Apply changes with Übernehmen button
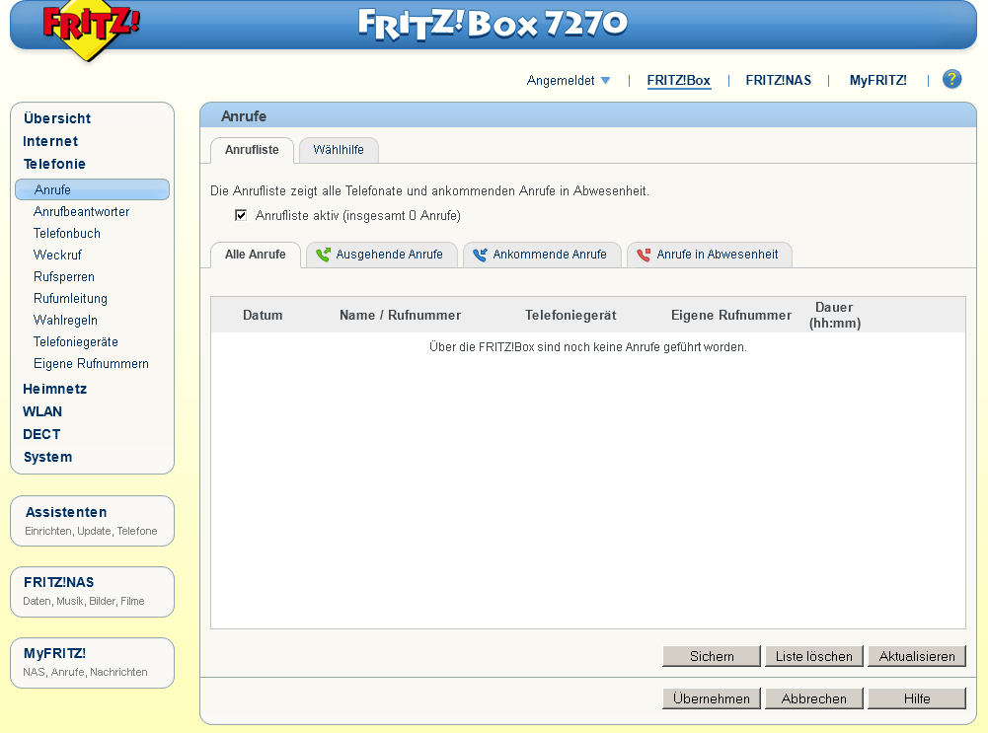This screenshot has width=988, height=733. [712, 698]
